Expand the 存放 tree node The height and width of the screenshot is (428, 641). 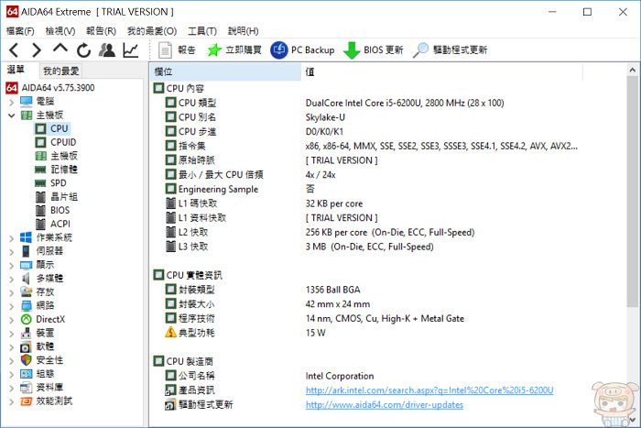(11, 292)
